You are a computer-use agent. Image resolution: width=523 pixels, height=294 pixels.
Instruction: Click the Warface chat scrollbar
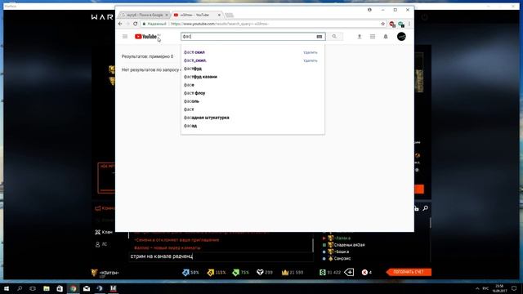313,245
